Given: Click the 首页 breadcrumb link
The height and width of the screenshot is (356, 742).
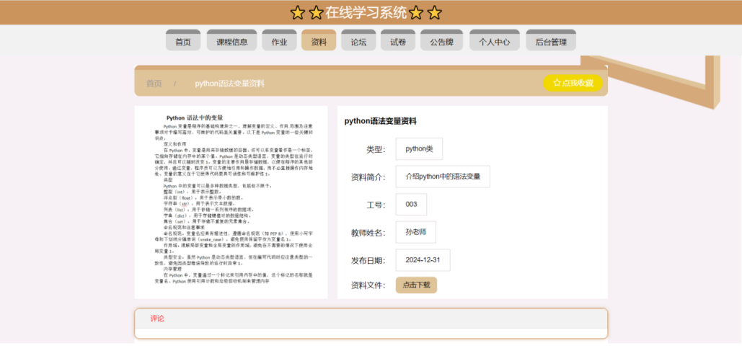Looking at the screenshot, I should pyautogui.click(x=154, y=84).
